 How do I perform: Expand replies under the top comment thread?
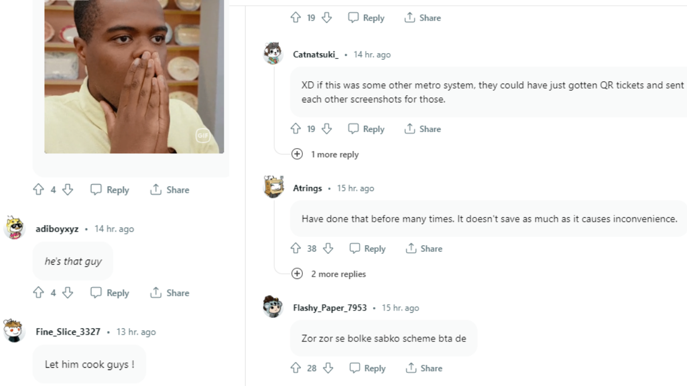297,154
